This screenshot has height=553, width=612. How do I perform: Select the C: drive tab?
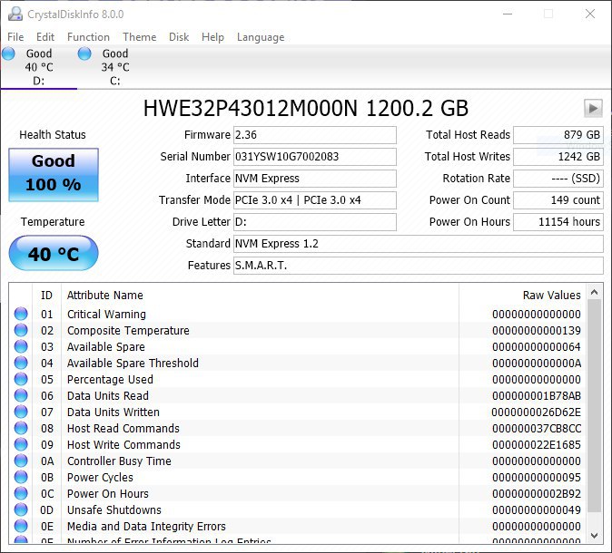coord(115,67)
